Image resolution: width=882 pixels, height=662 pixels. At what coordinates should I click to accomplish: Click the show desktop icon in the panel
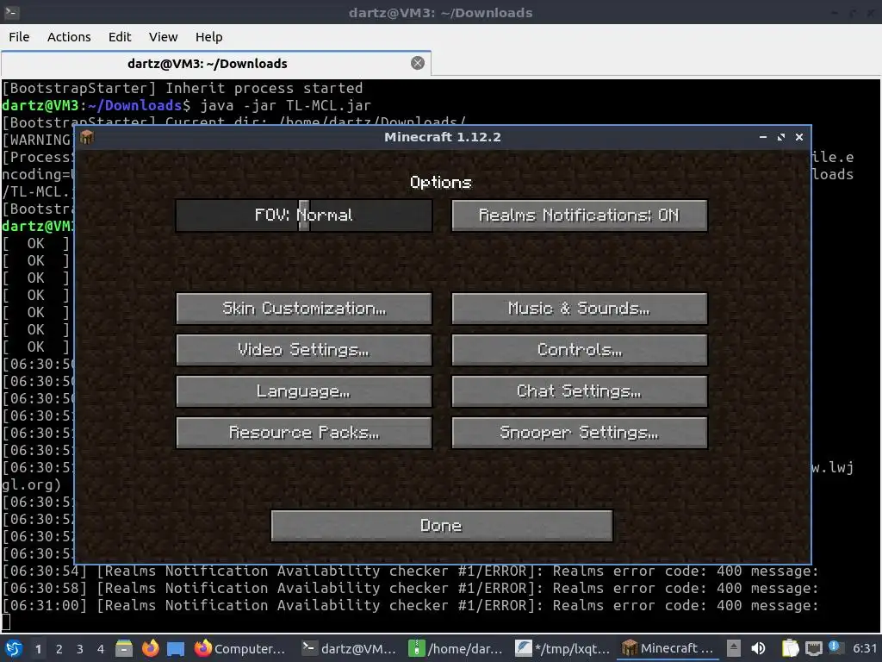coord(176,648)
